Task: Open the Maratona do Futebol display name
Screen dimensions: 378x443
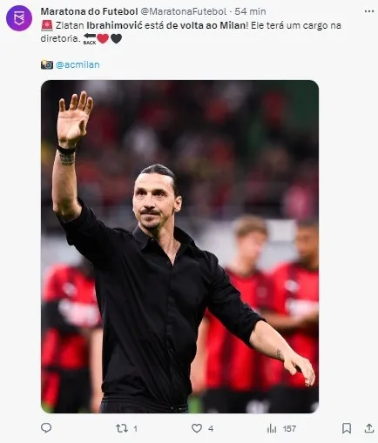Action: click(x=90, y=11)
